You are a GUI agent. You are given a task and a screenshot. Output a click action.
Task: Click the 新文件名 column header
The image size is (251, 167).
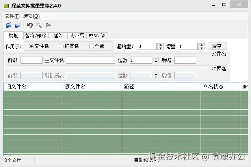pos(92,87)
